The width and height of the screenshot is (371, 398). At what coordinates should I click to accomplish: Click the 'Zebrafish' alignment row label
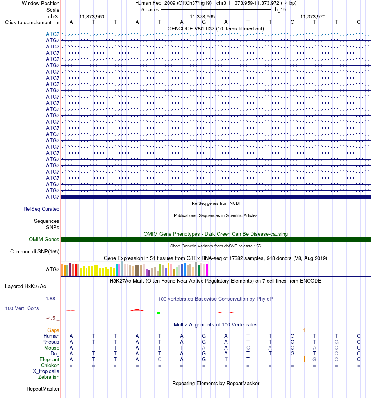point(49,377)
